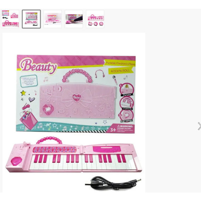The height and width of the screenshot is (201, 201).
Task: Click the 3+ age rating badge
Action: coord(113,130)
